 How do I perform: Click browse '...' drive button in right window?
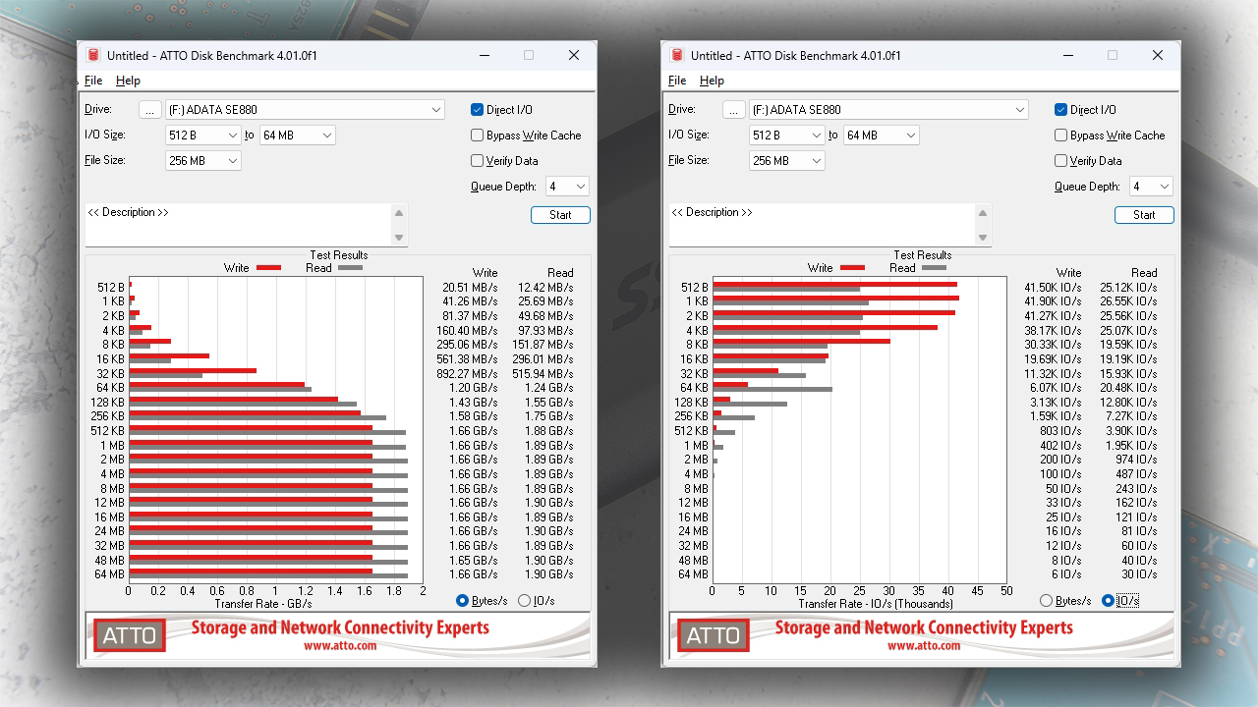733,110
